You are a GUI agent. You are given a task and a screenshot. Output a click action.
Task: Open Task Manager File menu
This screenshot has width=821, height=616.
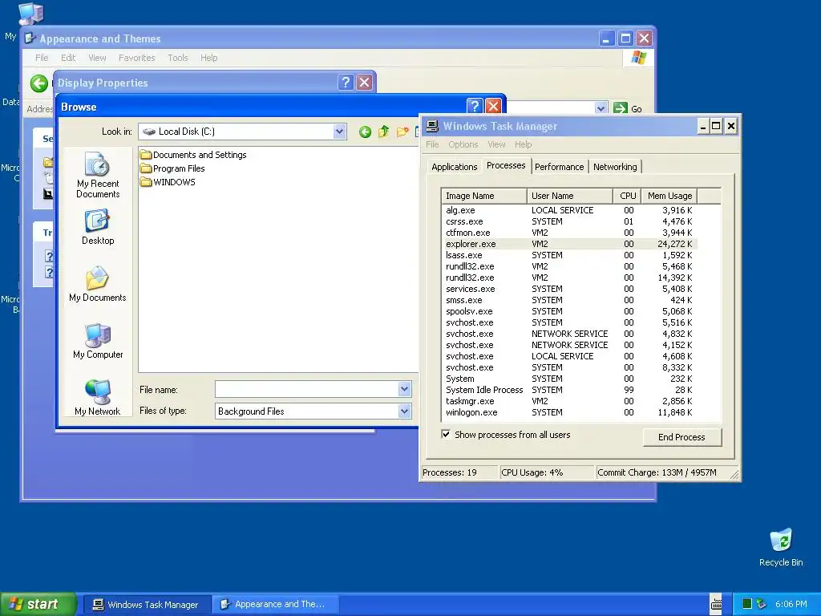point(432,144)
